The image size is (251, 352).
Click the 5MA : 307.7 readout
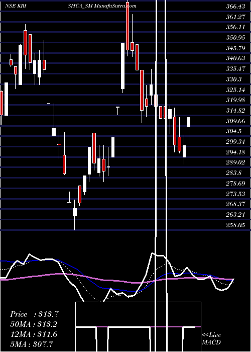32,344
